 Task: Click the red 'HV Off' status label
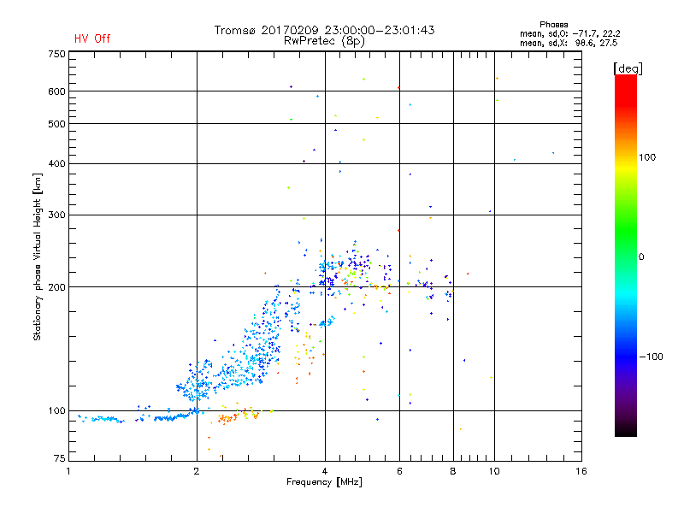click(x=92, y=38)
